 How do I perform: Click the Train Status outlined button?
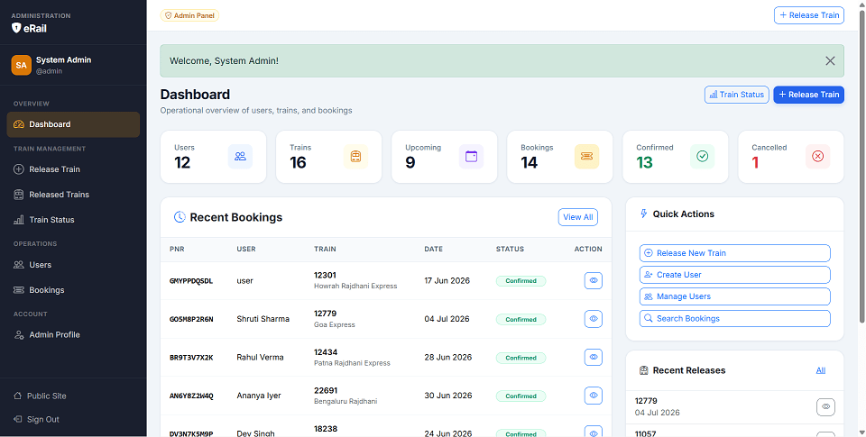pyautogui.click(x=737, y=95)
